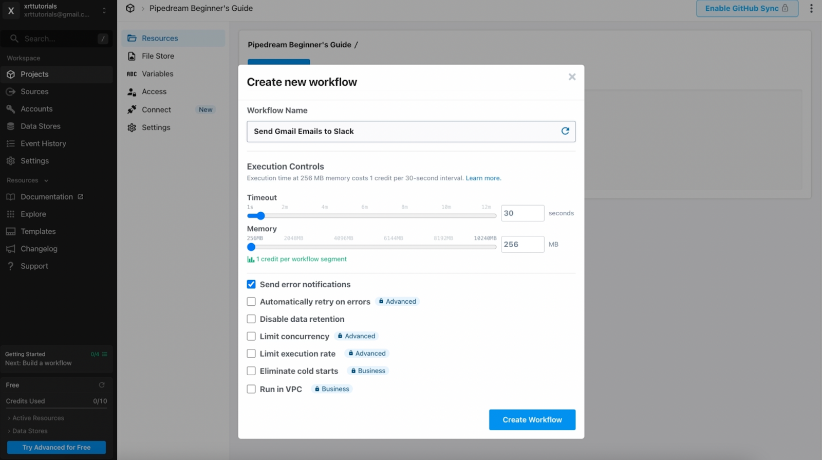Click the refresh icon beside Free plan
Image resolution: width=822 pixels, height=460 pixels.
pos(102,385)
